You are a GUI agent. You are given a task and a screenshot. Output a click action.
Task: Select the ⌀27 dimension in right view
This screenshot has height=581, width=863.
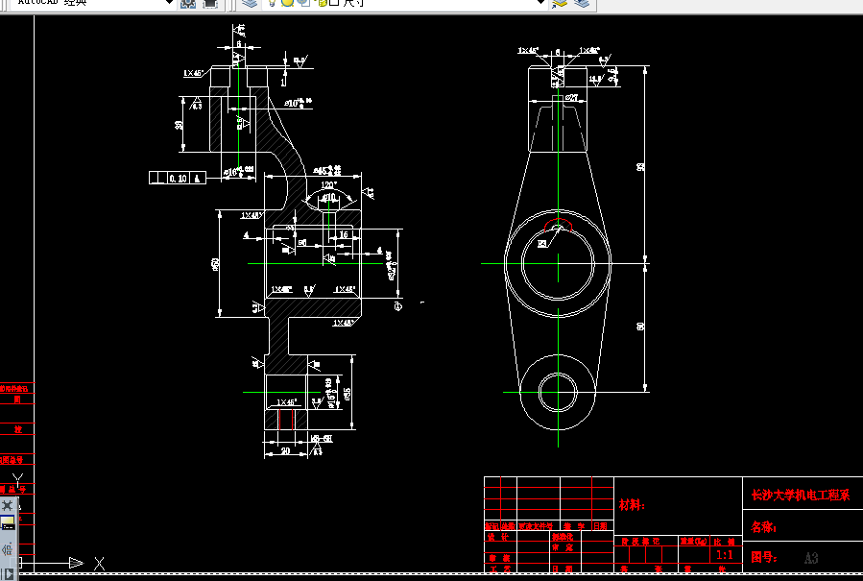(x=572, y=98)
